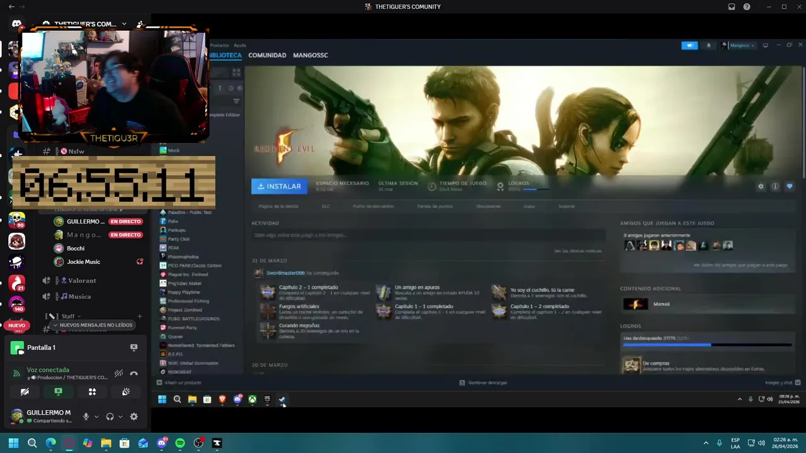Viewport: 806px width, 453px height.
Task: Open Página de la tienda link
Action: point(278,206)
